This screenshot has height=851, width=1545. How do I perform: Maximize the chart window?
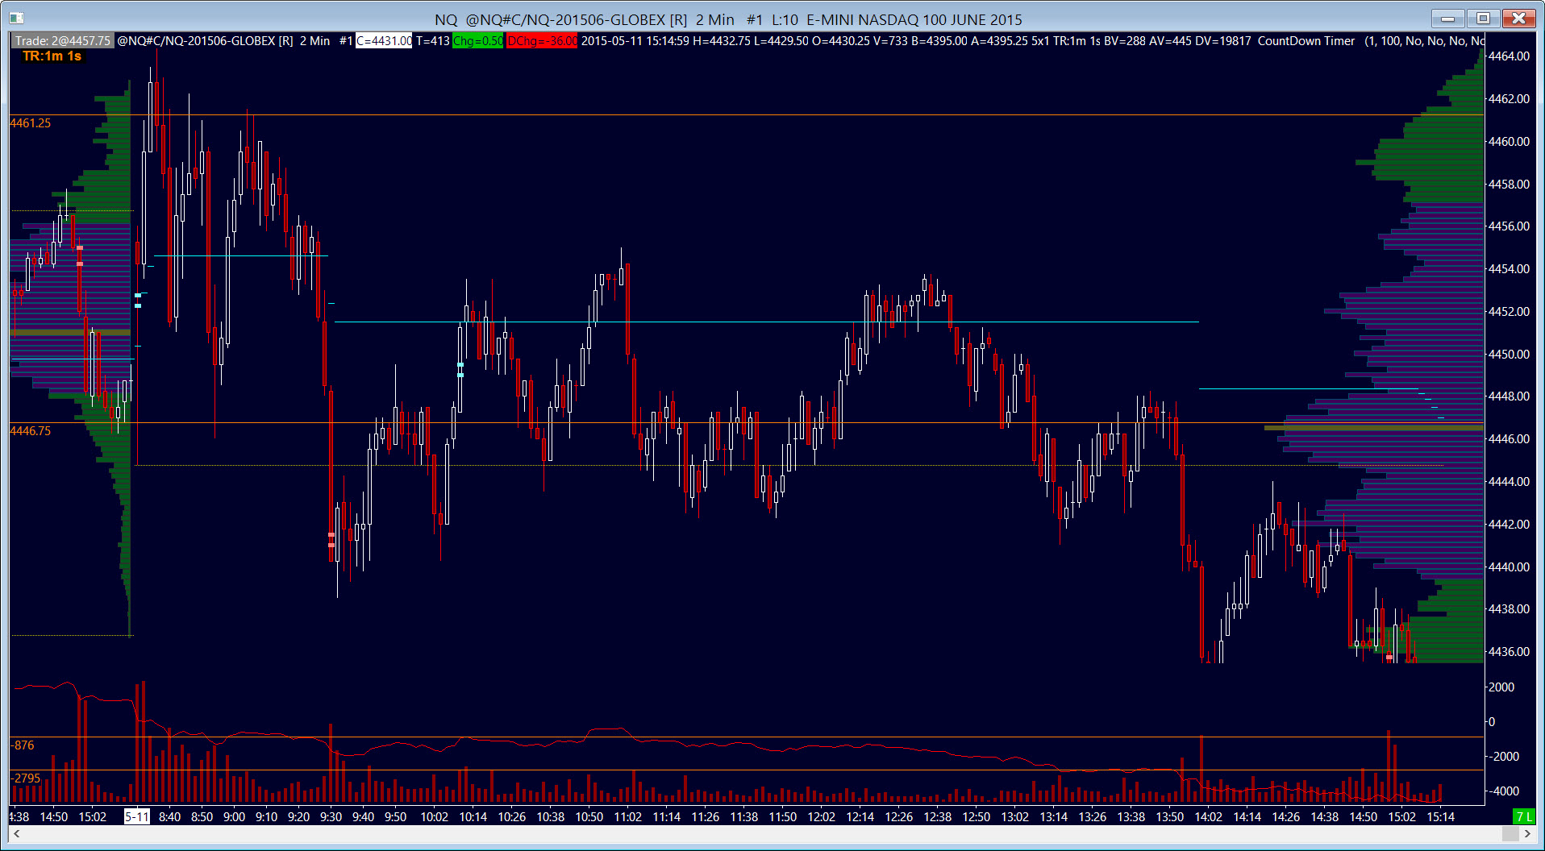1483,18
